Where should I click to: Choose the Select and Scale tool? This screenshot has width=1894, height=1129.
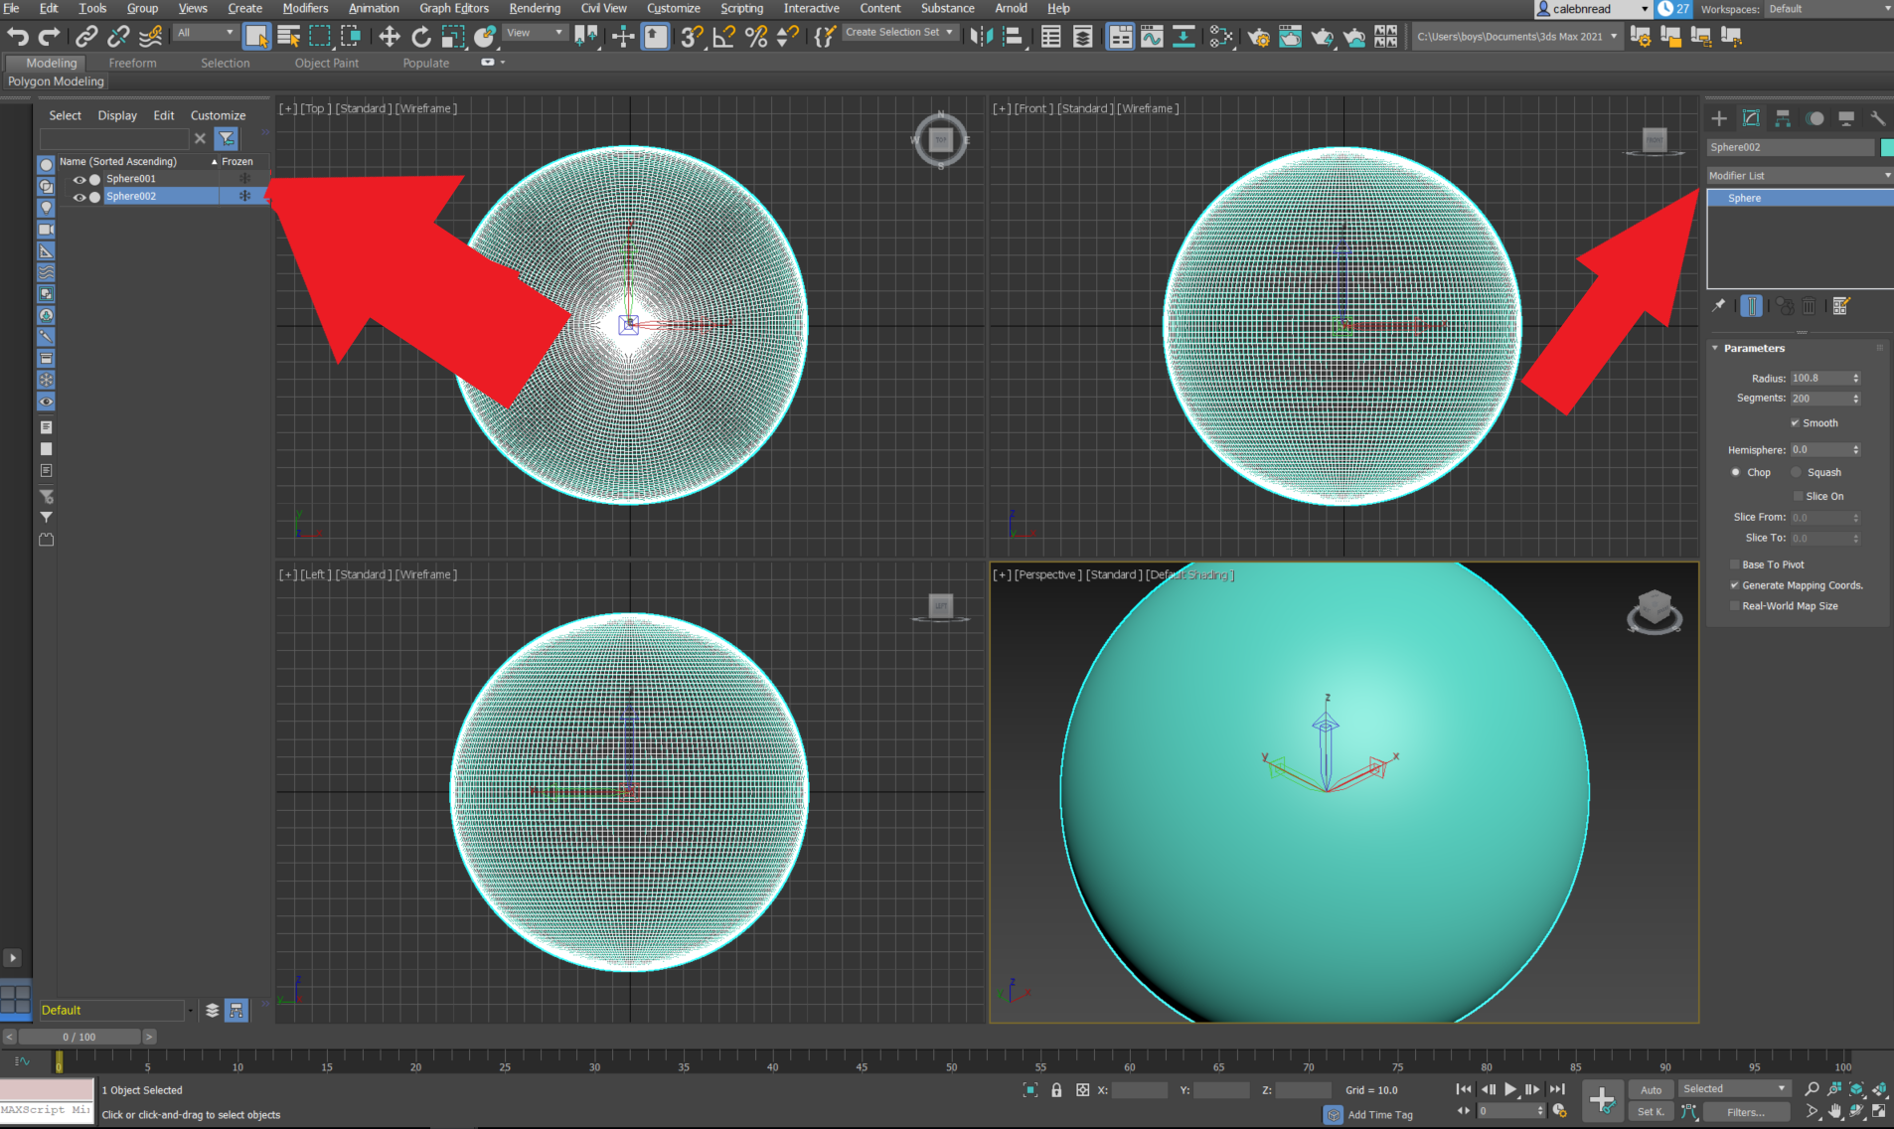[x=453, y=37]
